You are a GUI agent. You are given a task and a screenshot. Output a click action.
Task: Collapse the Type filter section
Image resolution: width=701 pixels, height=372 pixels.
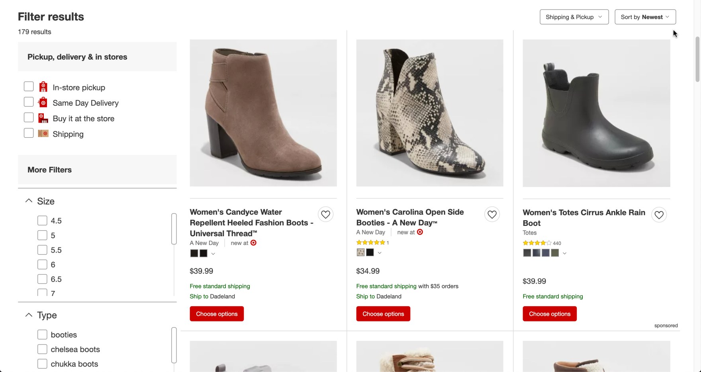(29, 315)
